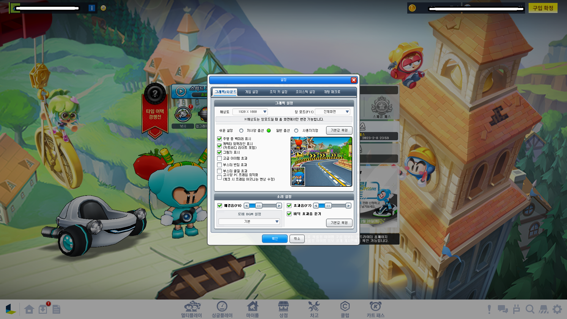Click the plug icon in the bottom bar
567x319 pixels.
pyautogui.click(x=517, y=309)
